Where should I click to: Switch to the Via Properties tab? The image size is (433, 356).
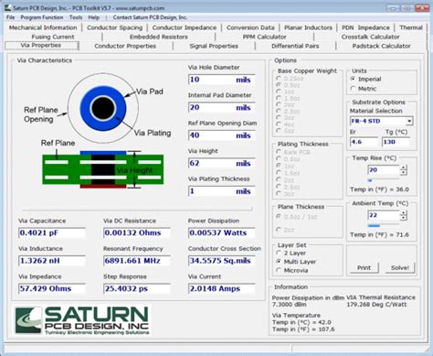(x=41, y=46)
